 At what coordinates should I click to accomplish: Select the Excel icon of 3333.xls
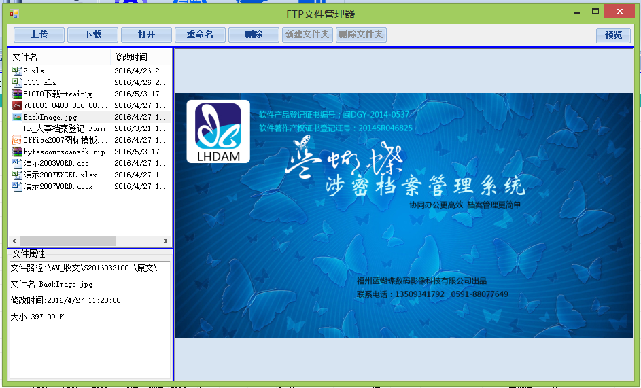coord(17,82)
